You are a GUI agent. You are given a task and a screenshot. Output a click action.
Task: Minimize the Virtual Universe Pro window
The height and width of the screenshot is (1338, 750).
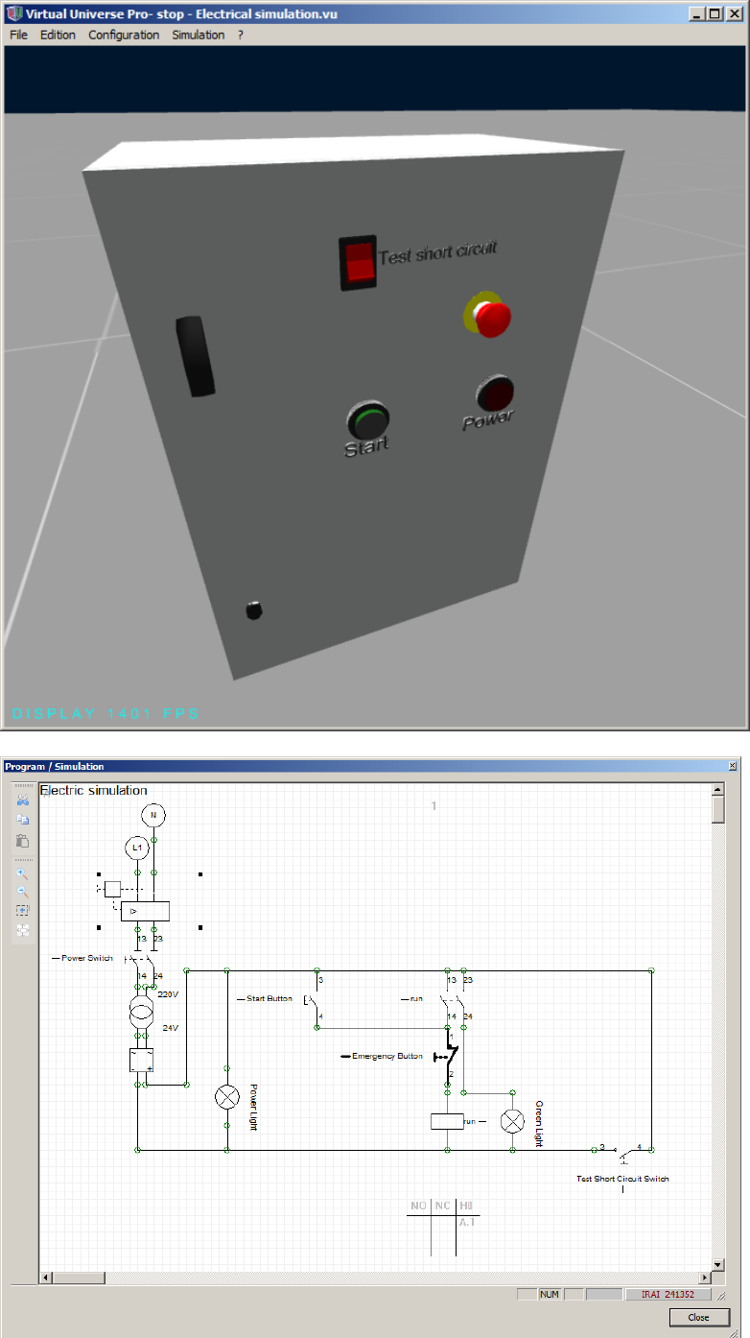(697, 14)
